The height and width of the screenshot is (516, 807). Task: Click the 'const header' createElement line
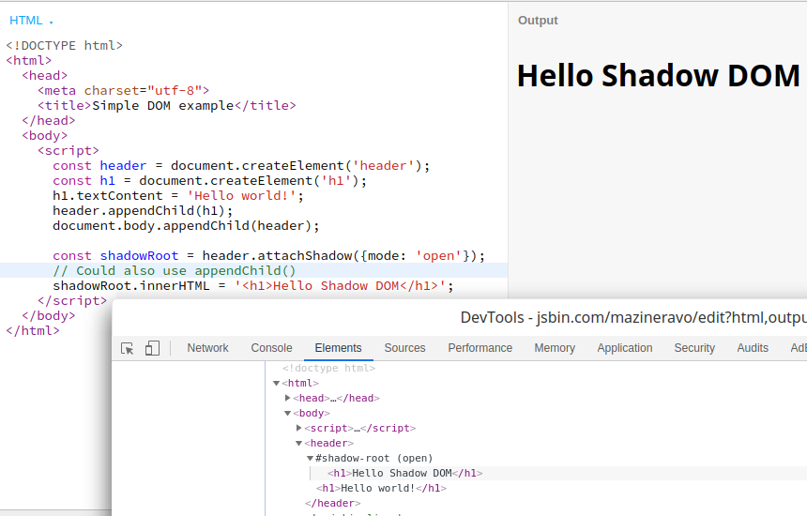(241, 166)
